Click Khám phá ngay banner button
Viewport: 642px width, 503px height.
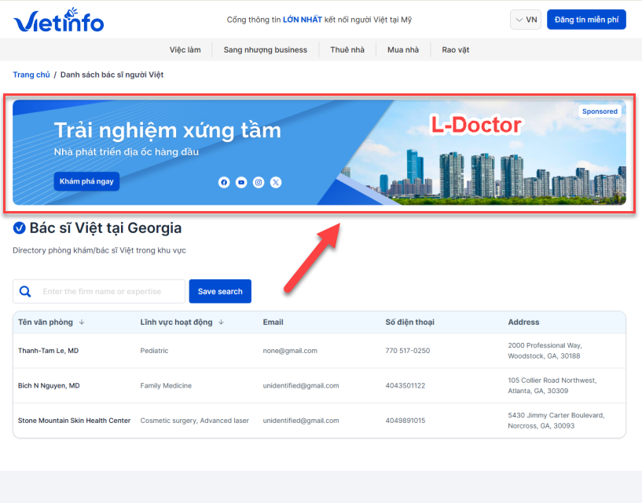pos(86,181)
